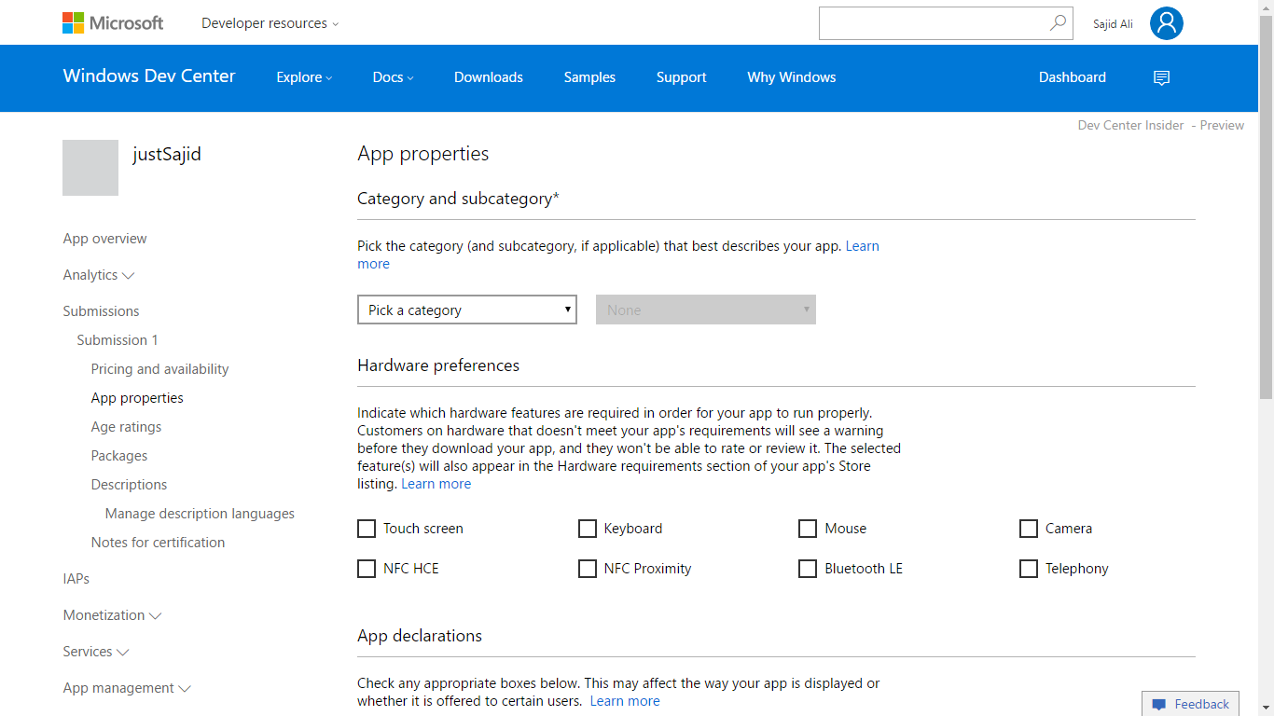Select Submission 1 in sidebar

point(118,340)
